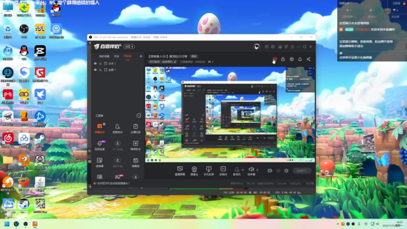Open the 榜单助手 ranking assistant tool

(x=135, y=146)
